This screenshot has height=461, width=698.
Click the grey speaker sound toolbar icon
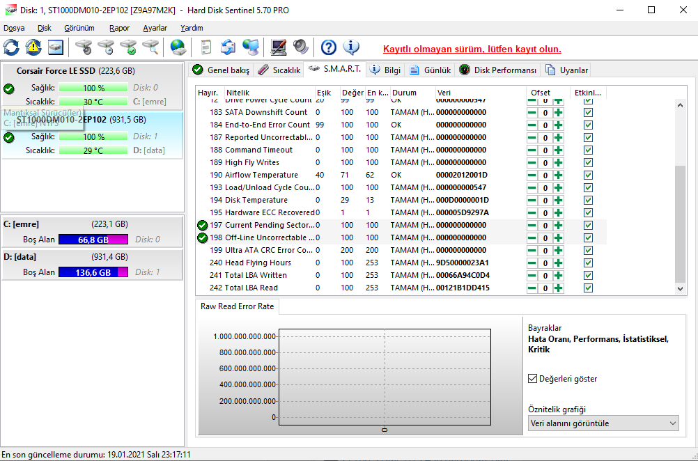coord(300,47)
